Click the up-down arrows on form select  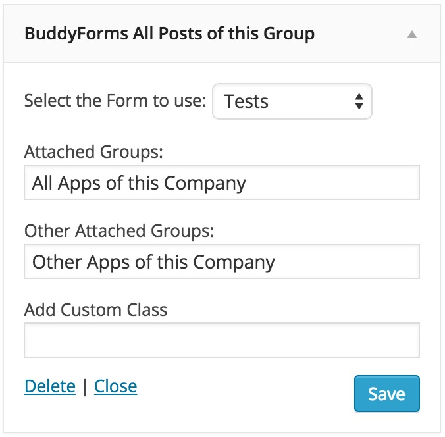pyautogui.click(x=359, y=101)
